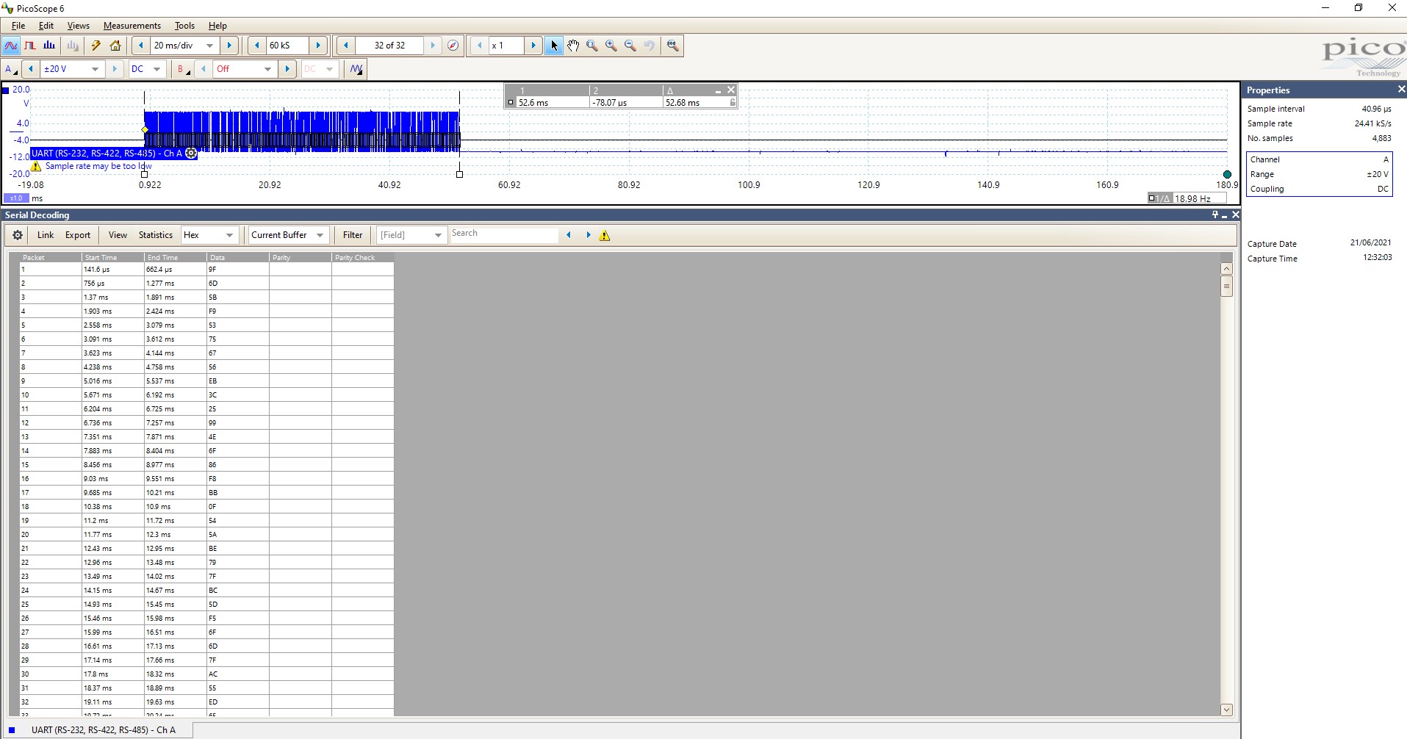Viewport: 1407px width, 739px height.
Task: Click second time ruler handle near 52.6 ms
Action: 460,174
